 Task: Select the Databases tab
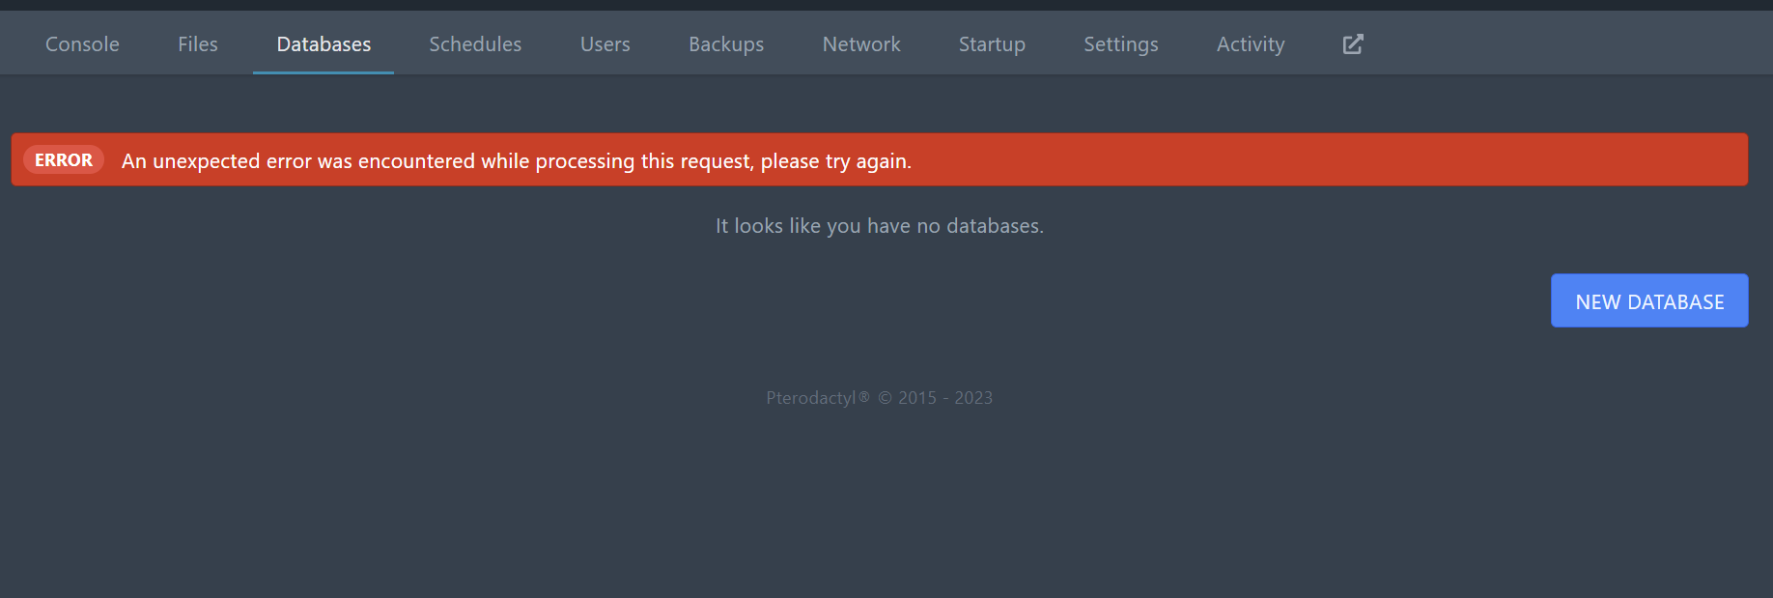click(323, 43)
